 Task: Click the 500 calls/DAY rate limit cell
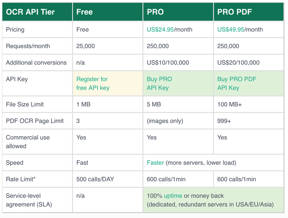pos(95,179)
